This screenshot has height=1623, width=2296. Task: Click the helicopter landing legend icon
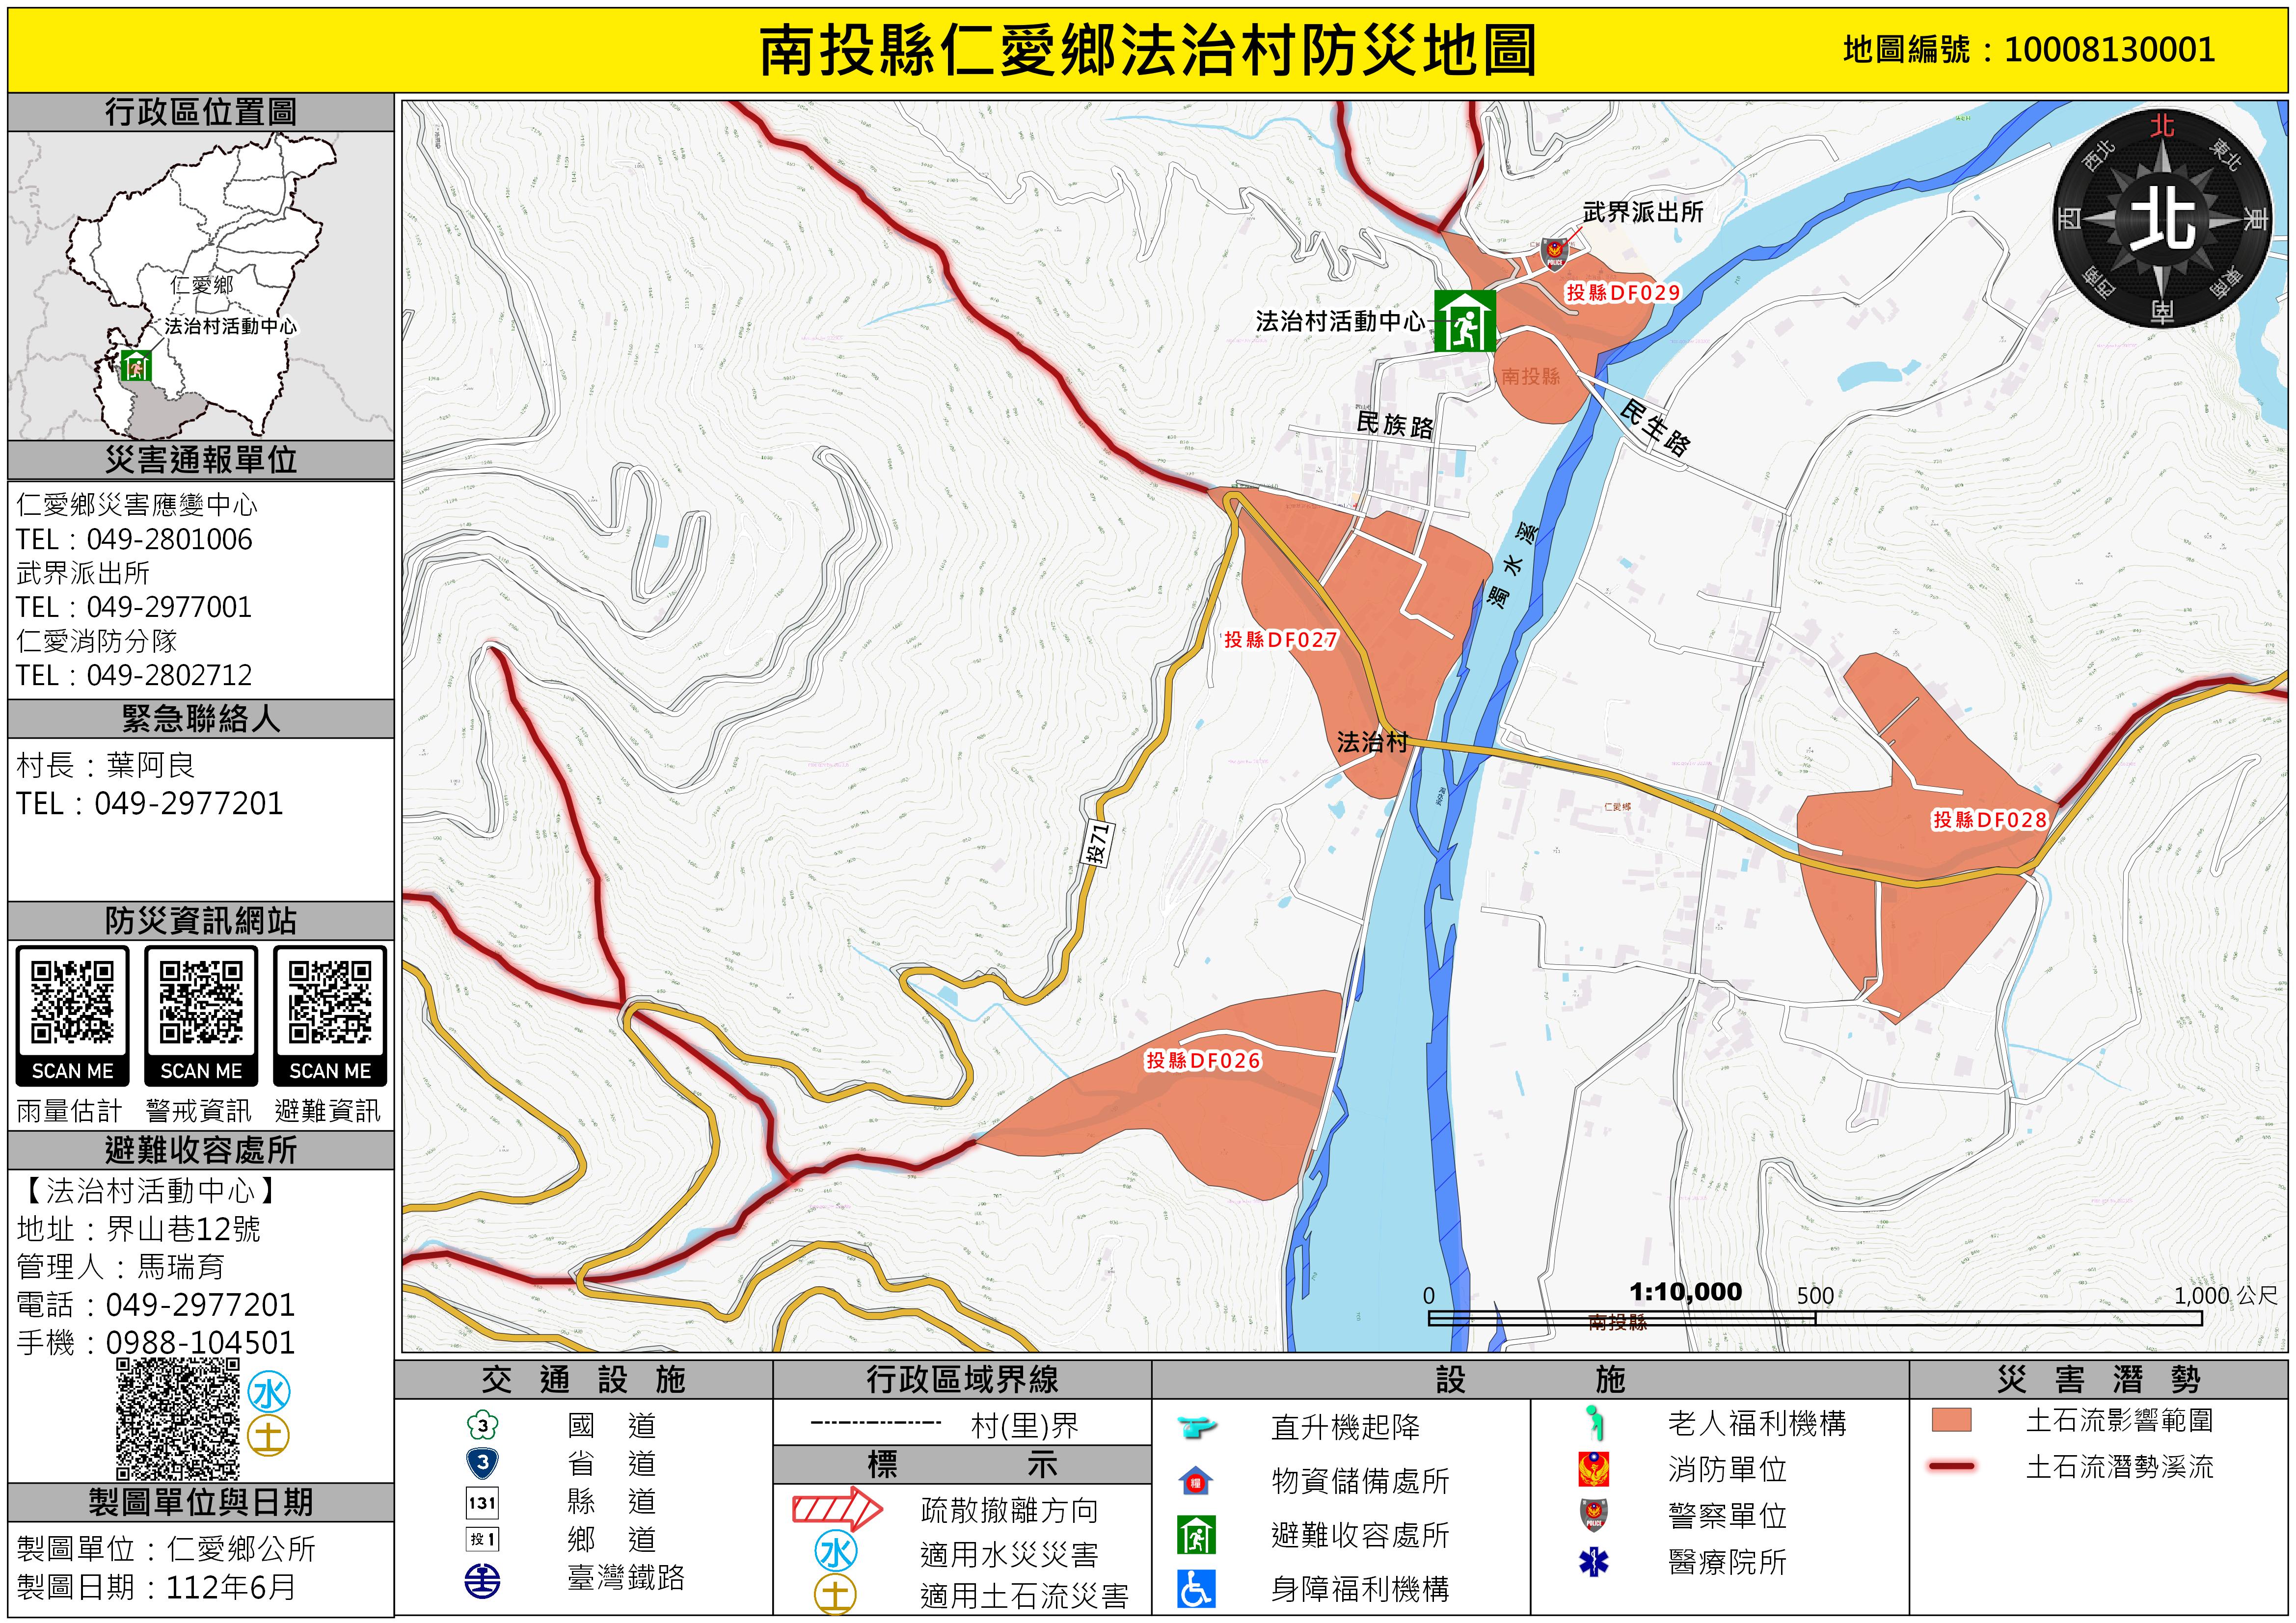coord(1196,1426)
